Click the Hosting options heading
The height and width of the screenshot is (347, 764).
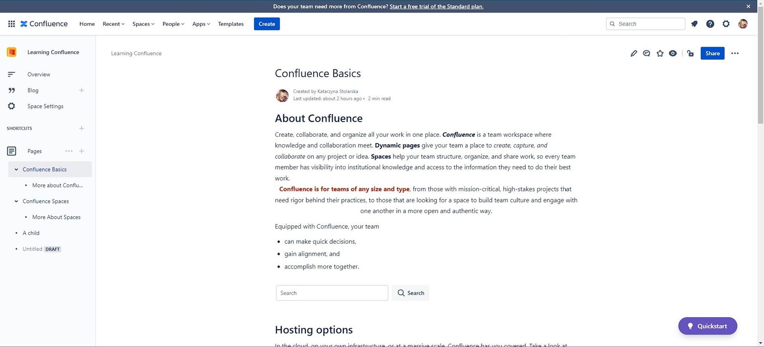coord(314,330)
